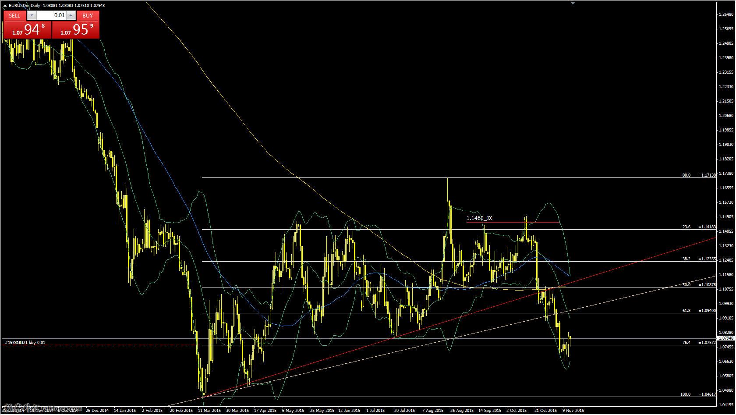
Task: Select Fibonacci 23.6 level label
Action: 686,227
